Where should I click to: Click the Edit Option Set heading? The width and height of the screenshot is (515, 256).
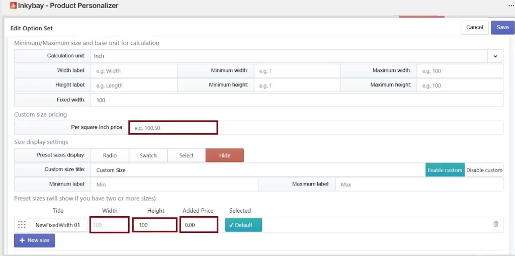click(32, 28)
